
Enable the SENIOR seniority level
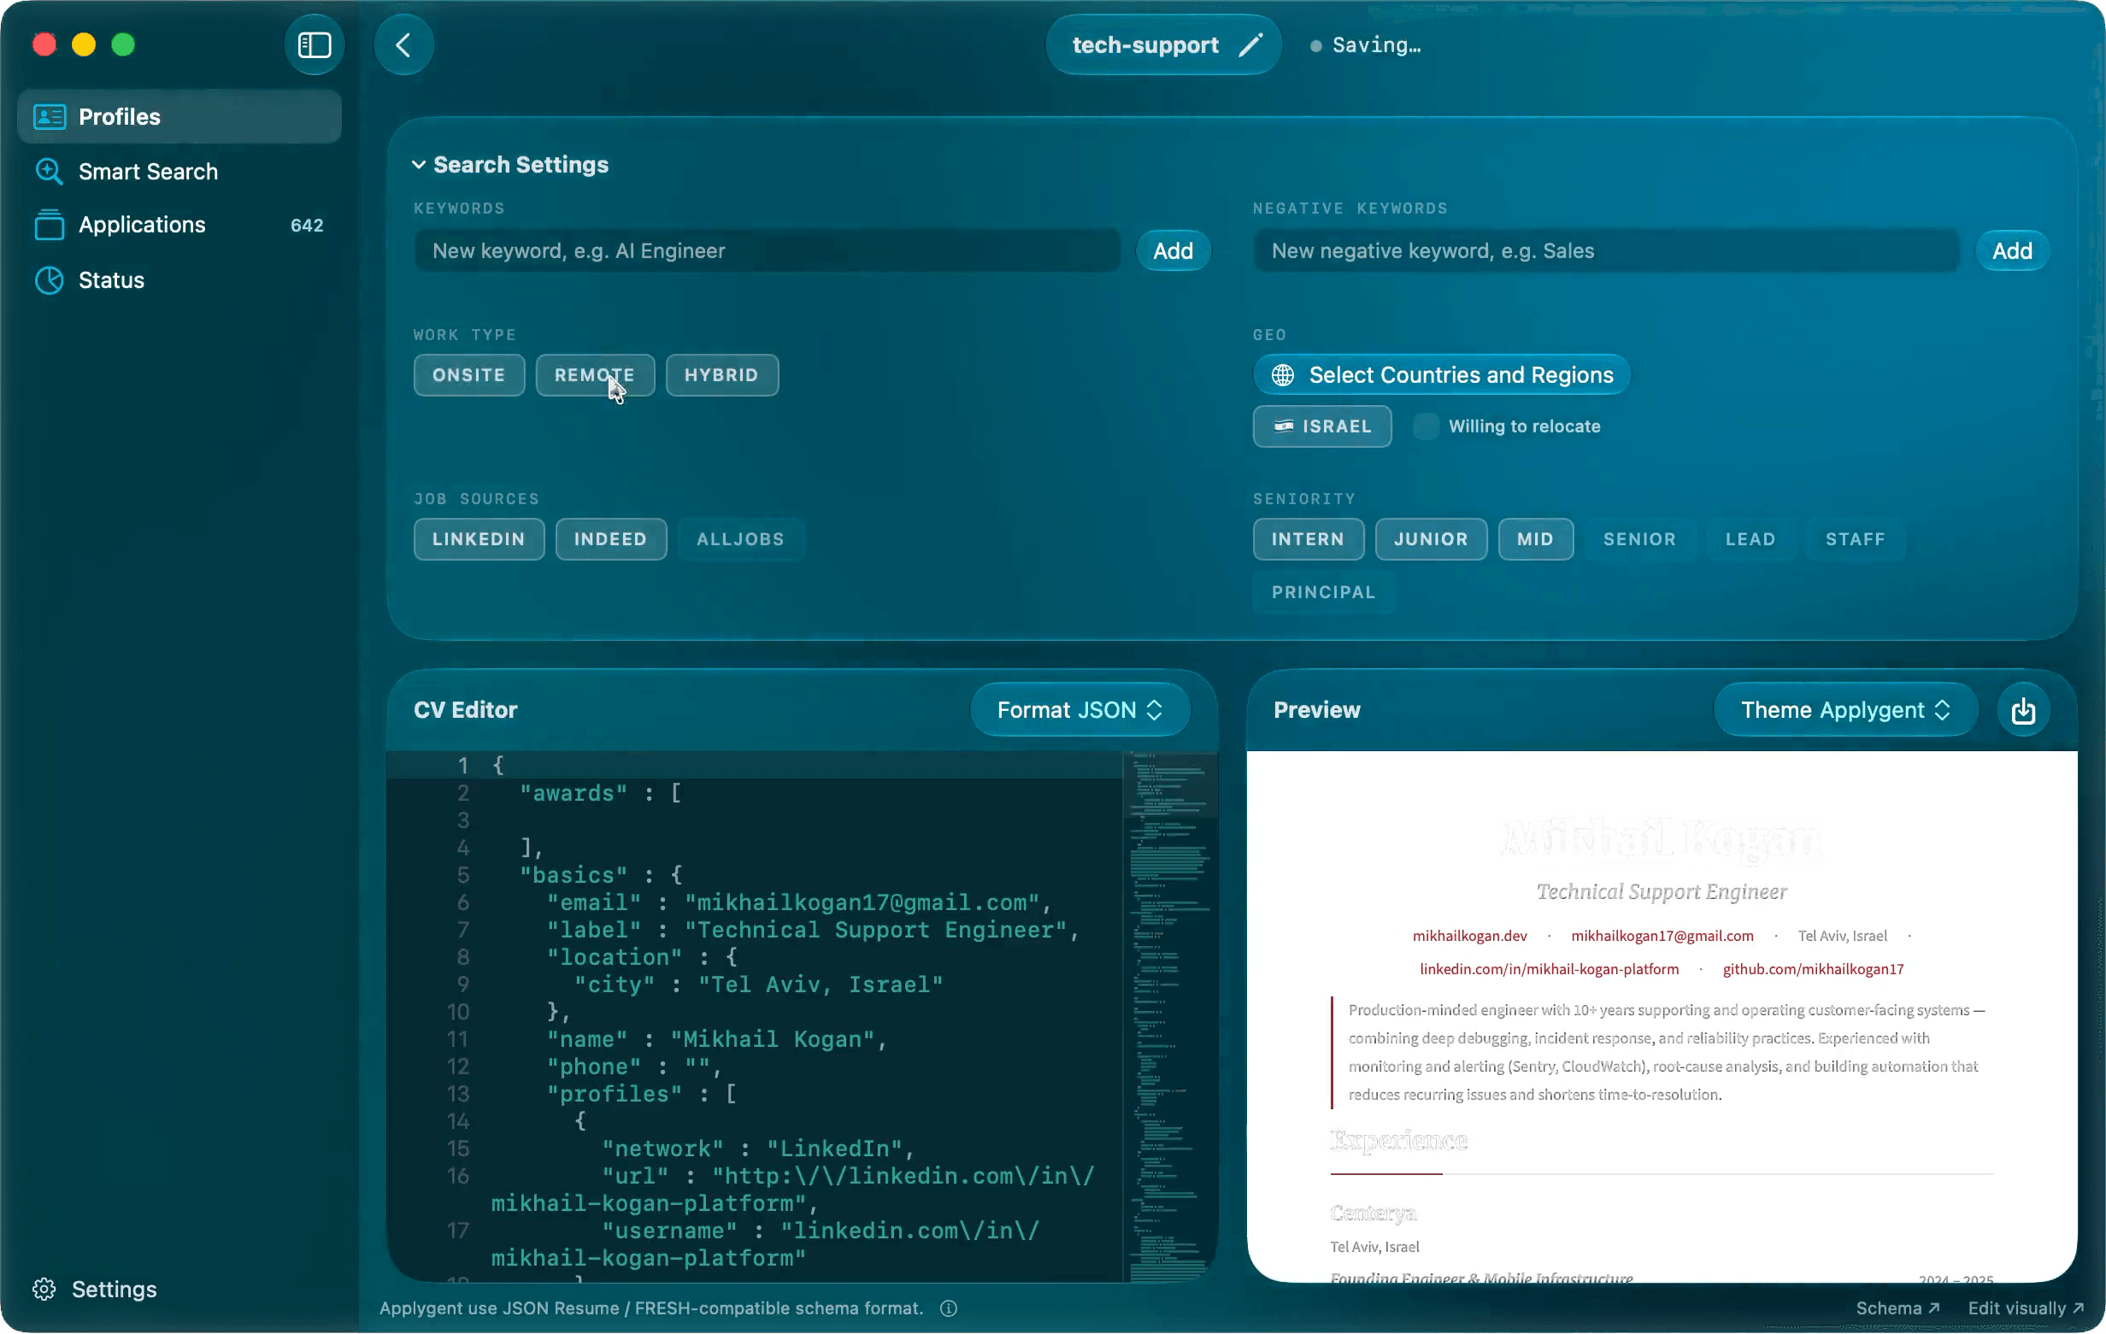point(1639,539)
